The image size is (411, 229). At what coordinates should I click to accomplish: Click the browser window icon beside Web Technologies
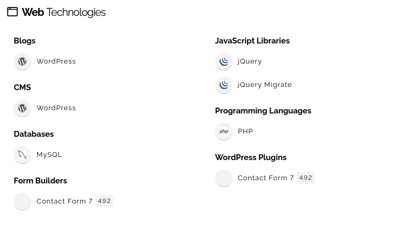tap(12, 12)
